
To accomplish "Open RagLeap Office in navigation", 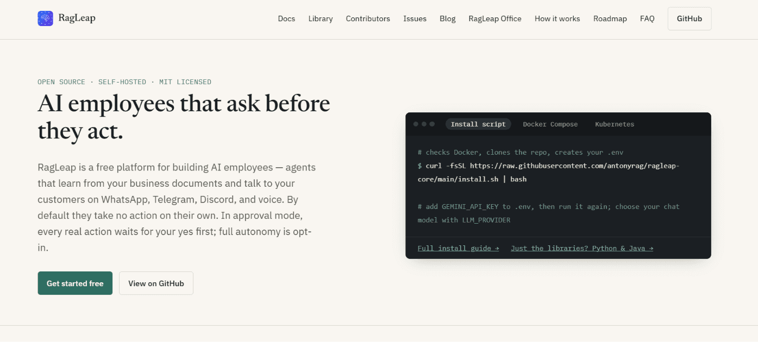I will point(495,18).
